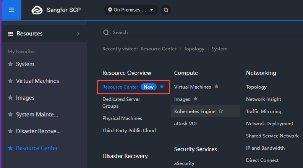The width and height of the screenshot is (303, 168).
Task: Open Dedicated Server Groups
Action: (x=121, y=103)
